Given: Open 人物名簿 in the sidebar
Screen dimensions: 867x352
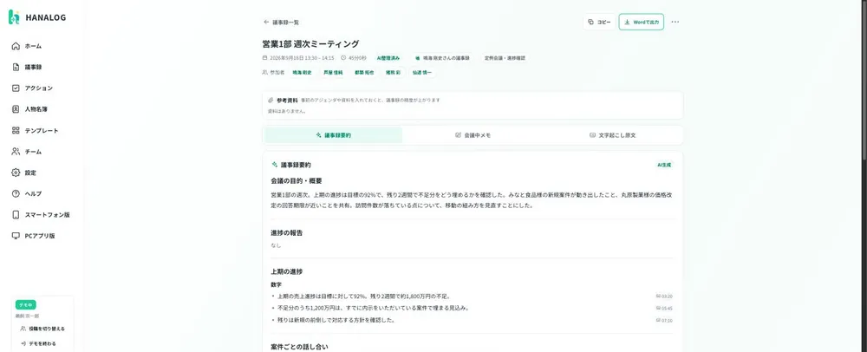Looking at the screenshot, I should pos(36,109).
